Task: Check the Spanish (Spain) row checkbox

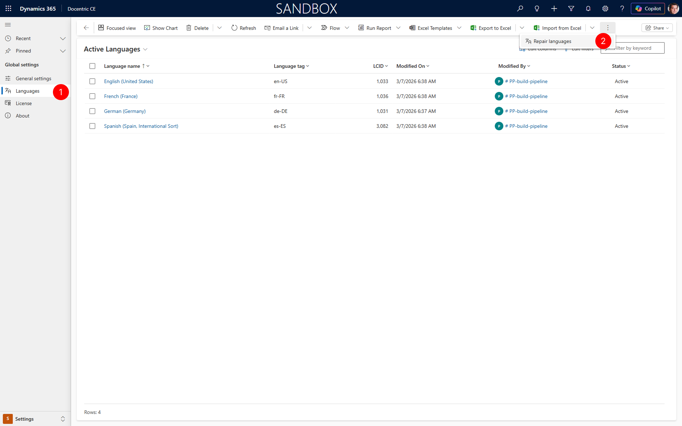Action: tap(92, 126)
